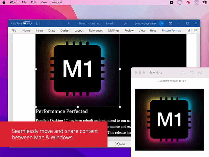Screen dimensions: 209x157
Task: Open Ribbon Display Options icon
Action: pyautogui.click(x=171, y=23)
